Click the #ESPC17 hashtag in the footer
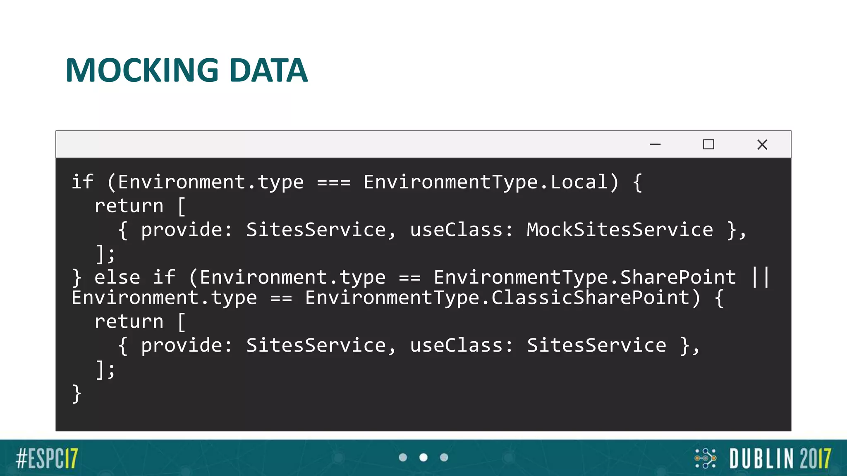Viewport: 847px width, 476px height. pos(47,458)
